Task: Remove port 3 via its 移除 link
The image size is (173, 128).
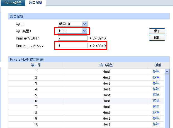Action: click(x=156, y=83)
